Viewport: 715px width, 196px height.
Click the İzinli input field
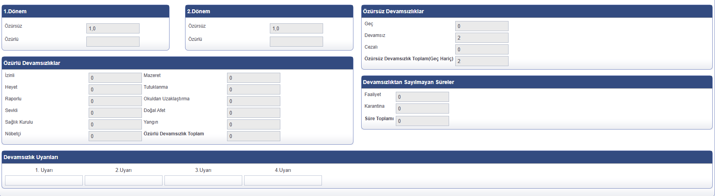click(115, 78)
